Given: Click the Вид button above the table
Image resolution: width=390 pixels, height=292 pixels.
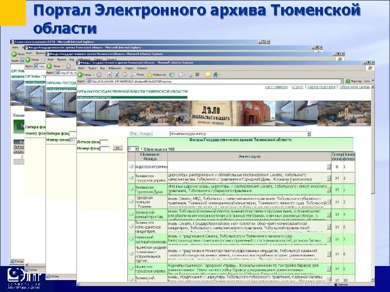Looking at the screenshot, I should coord(134,134).
